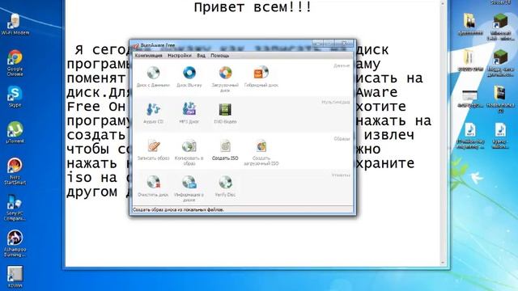Open Информация о диске tool

189,188
